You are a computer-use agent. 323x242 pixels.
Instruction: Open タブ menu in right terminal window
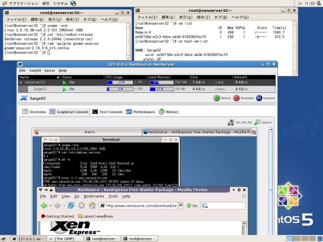[220, 17]
